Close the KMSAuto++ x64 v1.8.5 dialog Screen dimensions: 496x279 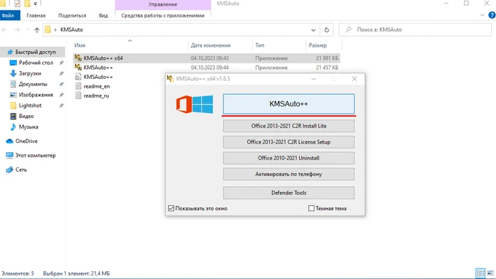pos(354,79)
